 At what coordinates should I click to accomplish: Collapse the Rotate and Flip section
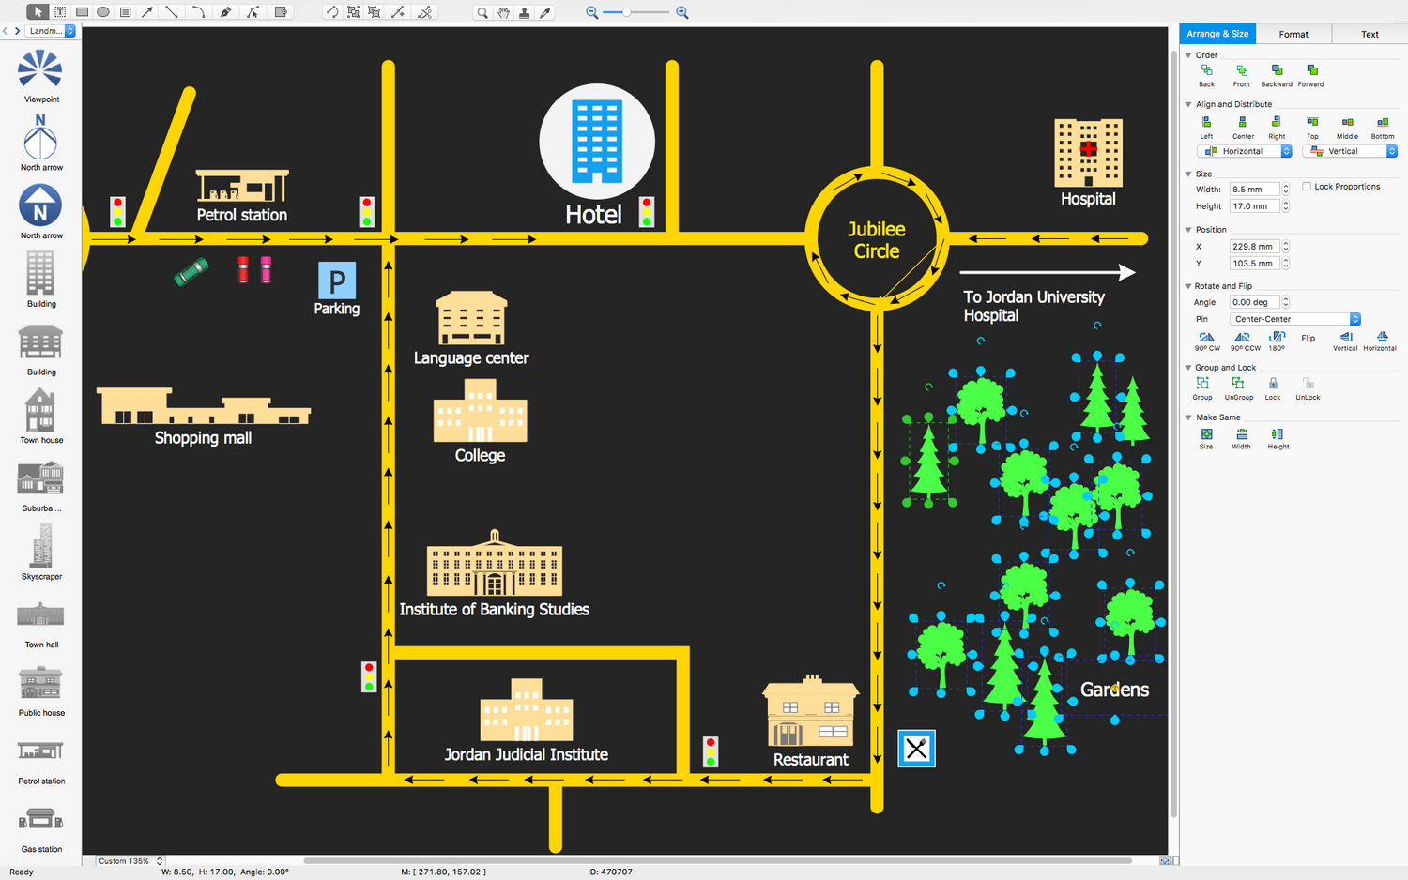pyautogui.click(x=1188, y=286)
